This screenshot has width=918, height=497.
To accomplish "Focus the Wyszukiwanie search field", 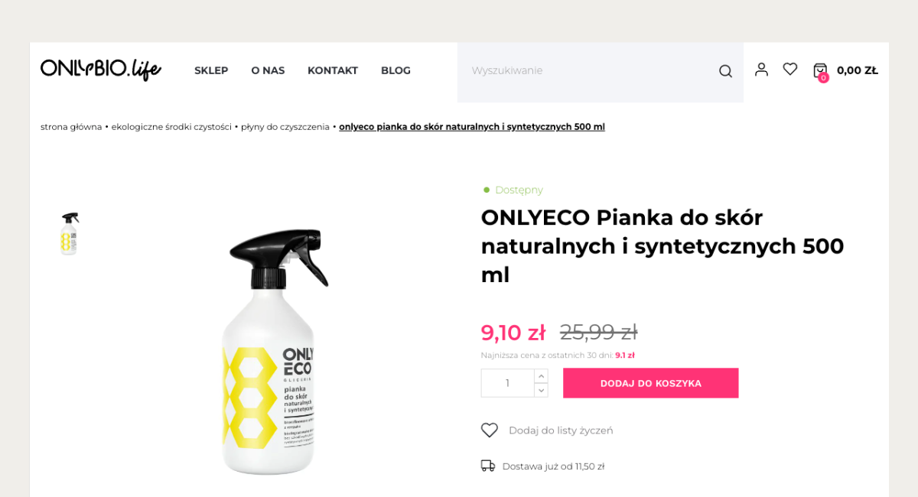I will point(589,71).
